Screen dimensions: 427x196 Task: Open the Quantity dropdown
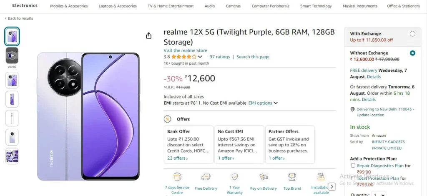[379, 194]
